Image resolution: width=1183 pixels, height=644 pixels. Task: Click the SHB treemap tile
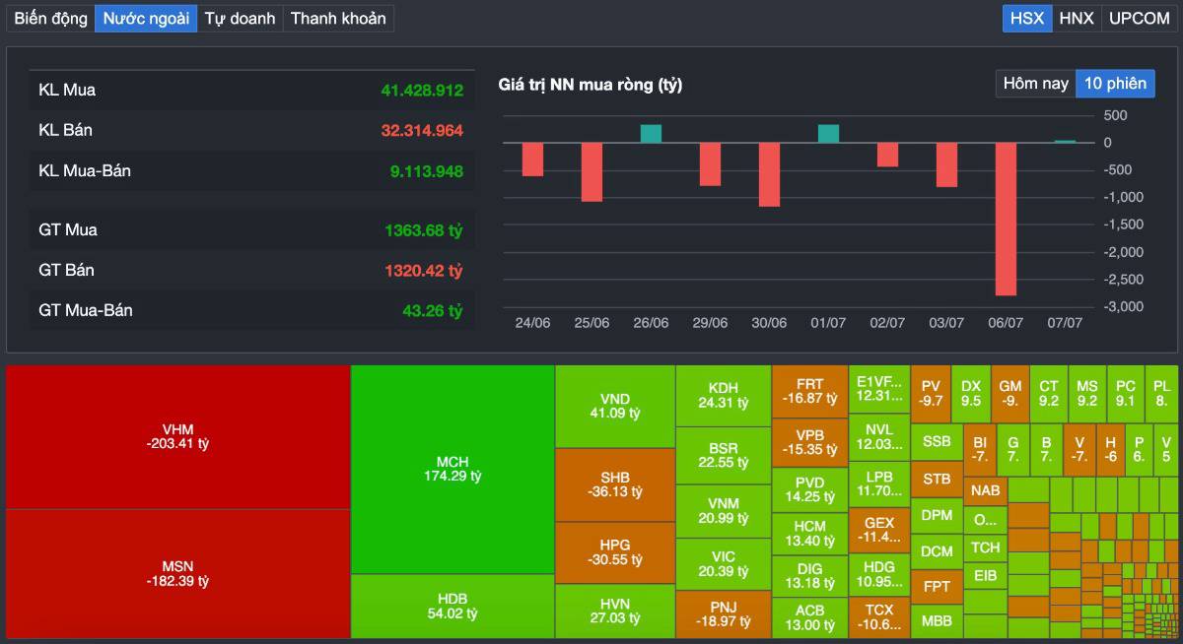point(615,484)
